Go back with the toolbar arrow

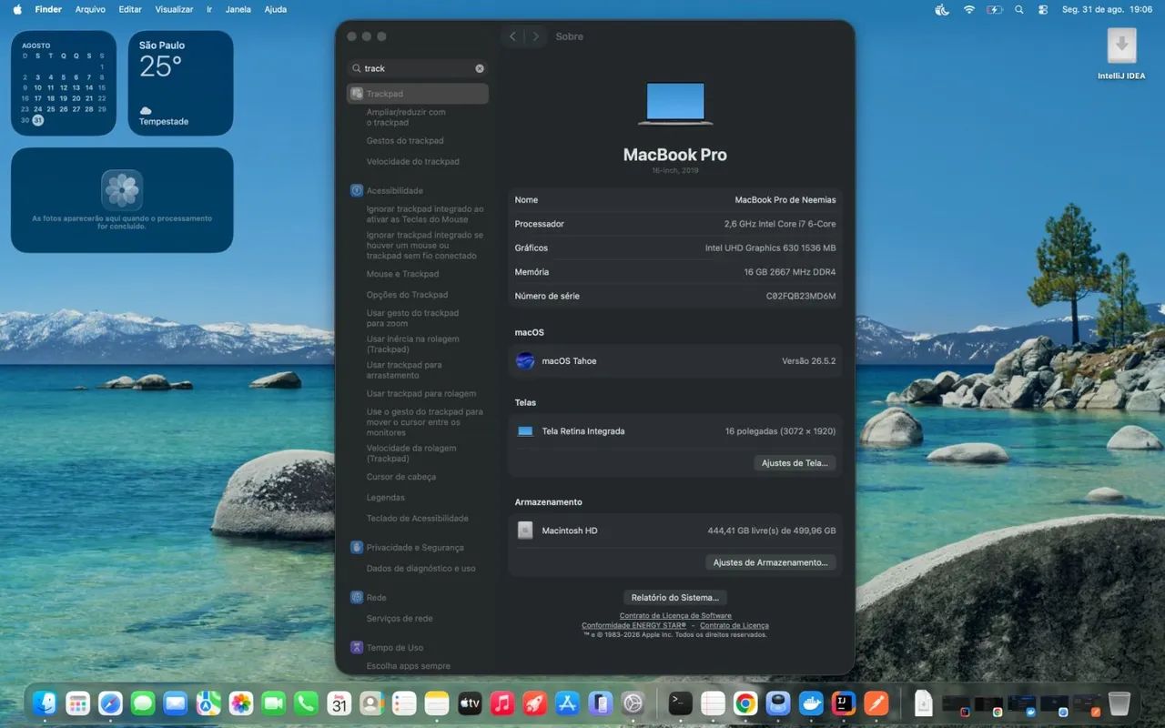coord(512,36)
